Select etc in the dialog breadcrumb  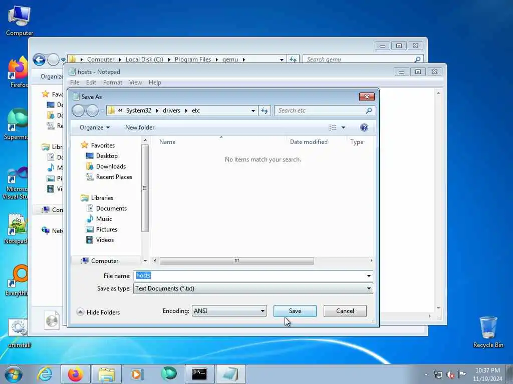coord(196,110)
